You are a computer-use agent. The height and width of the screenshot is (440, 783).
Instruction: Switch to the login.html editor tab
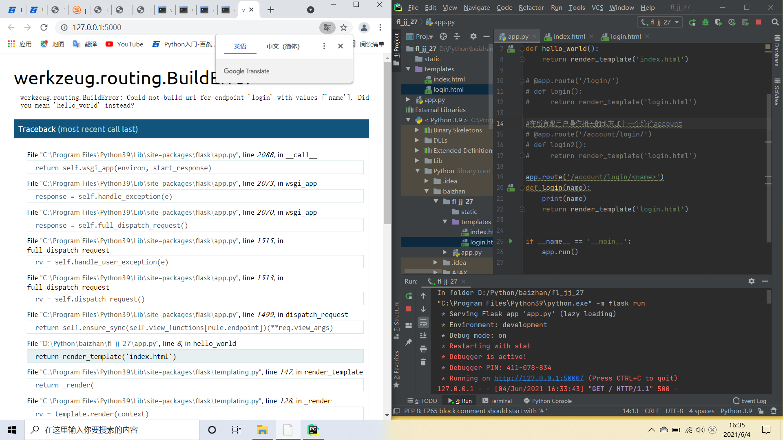[626, 37]
